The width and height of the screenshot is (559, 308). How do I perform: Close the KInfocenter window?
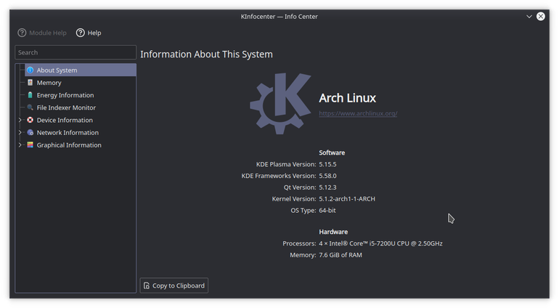(541, 17)
